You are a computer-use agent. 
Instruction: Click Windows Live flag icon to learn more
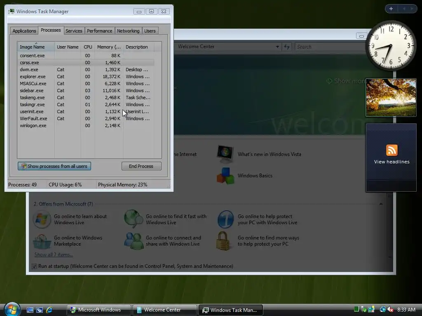coord(42,219)
